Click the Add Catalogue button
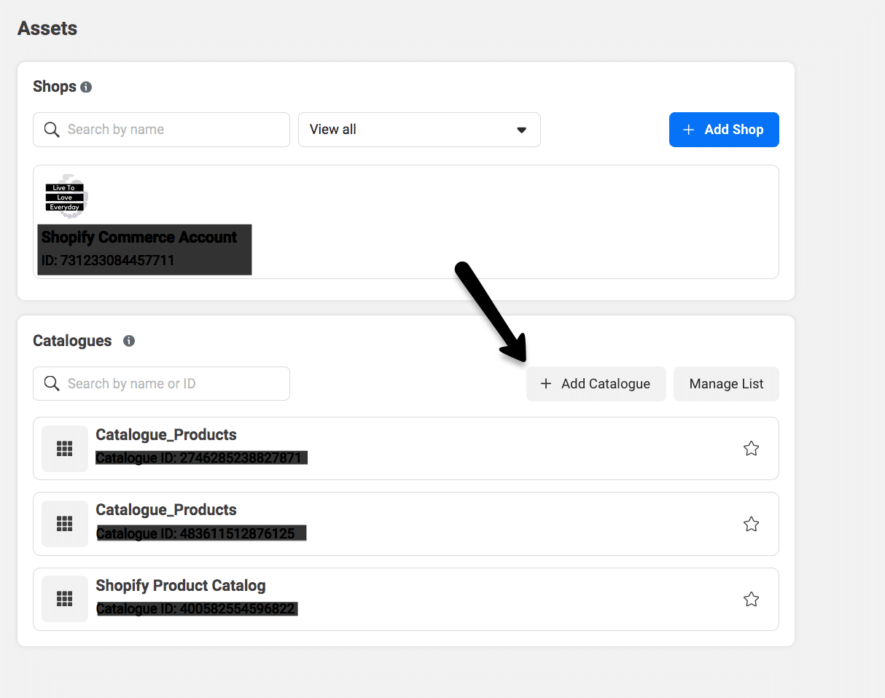Screen dimensions: 885x698 [x=596, y=384]
